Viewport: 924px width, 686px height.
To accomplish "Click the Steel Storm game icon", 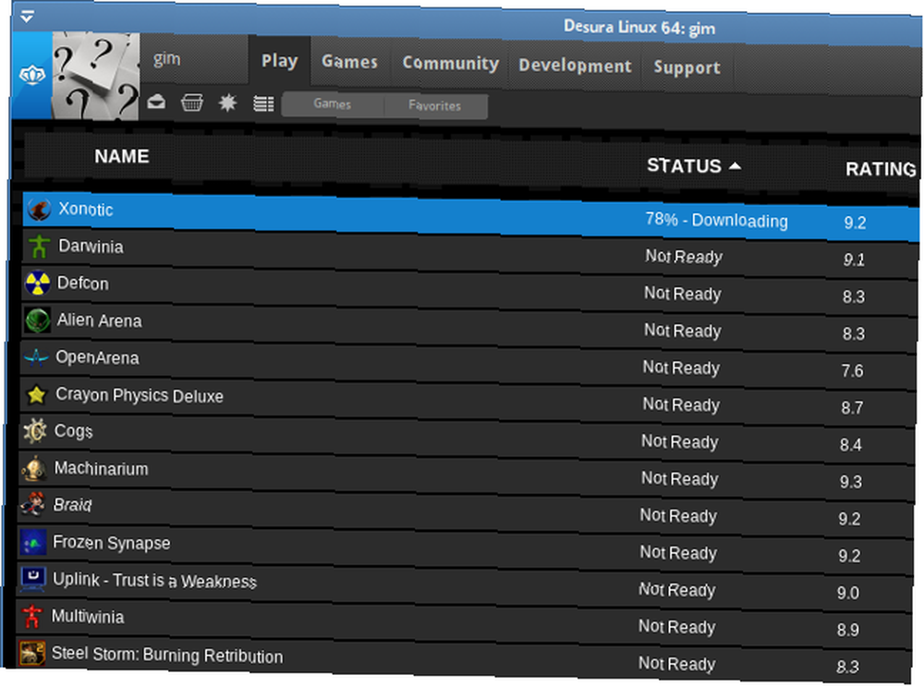I will [31, 653].
